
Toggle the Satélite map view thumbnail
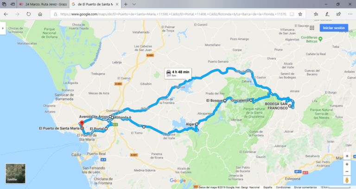coord(15,173)
